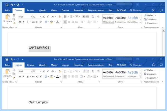167x111 pixels.
Task: Switch to Вставка tab in upper window
Action: coord(31,10)
